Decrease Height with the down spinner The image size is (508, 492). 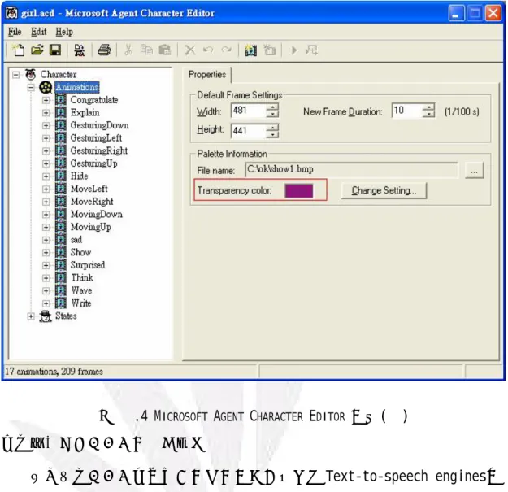(x=272, y=134)
